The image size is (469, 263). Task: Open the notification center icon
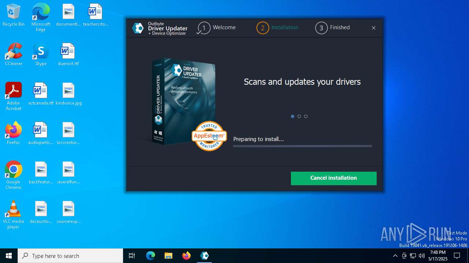pos(457,256)
